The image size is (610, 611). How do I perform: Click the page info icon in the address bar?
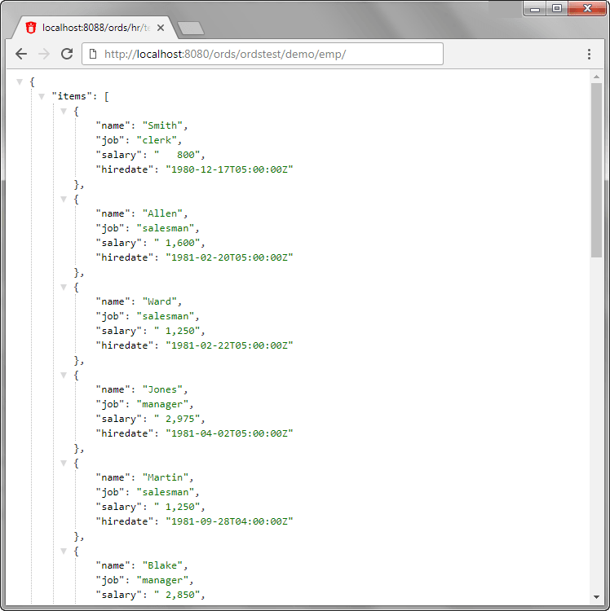[x=93, y=54]
